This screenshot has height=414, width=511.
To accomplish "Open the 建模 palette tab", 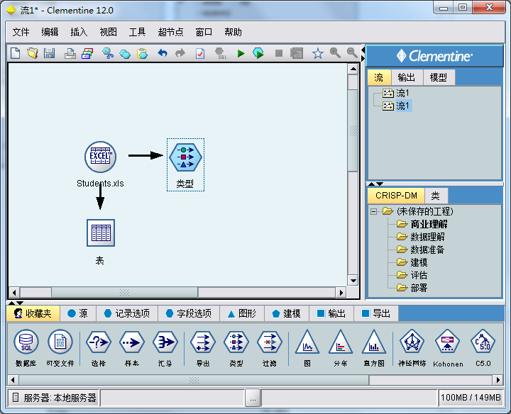I will coord(287,313).
